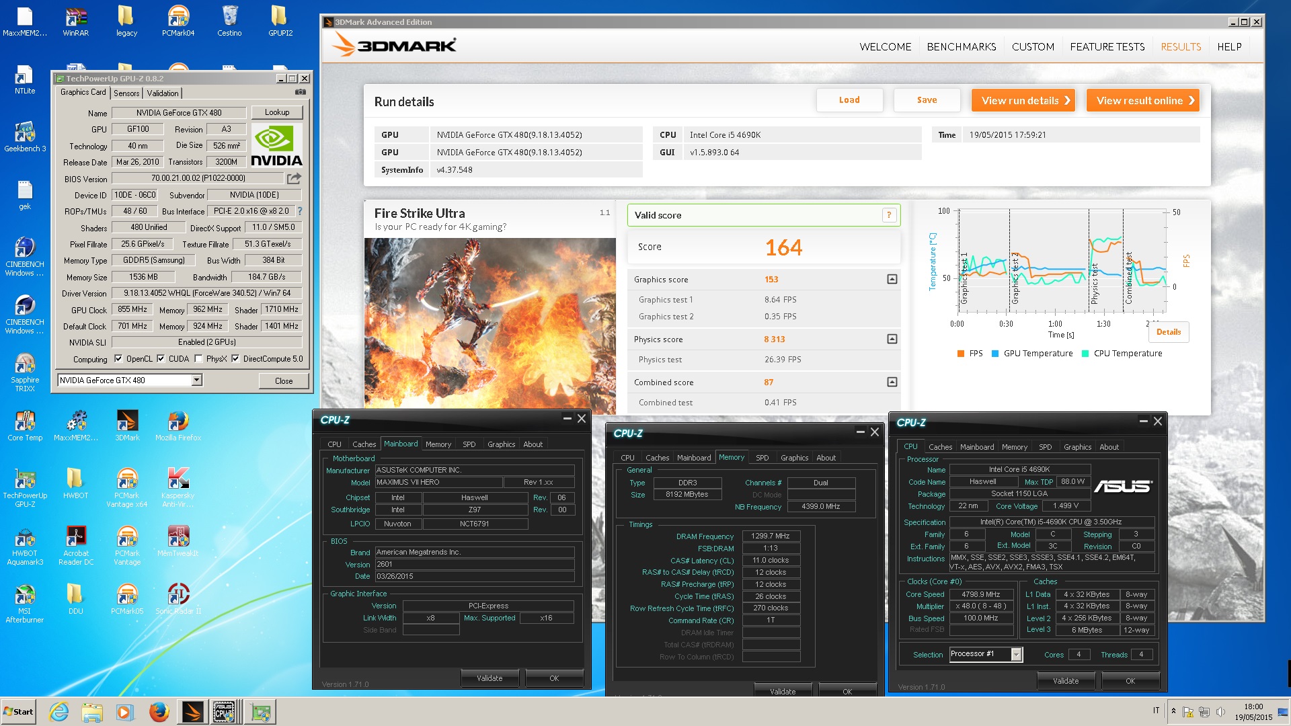1291x726 pixels.
Task: Open HWBOT folder icon
Action: pyautogui.click(x=76, y=484)
